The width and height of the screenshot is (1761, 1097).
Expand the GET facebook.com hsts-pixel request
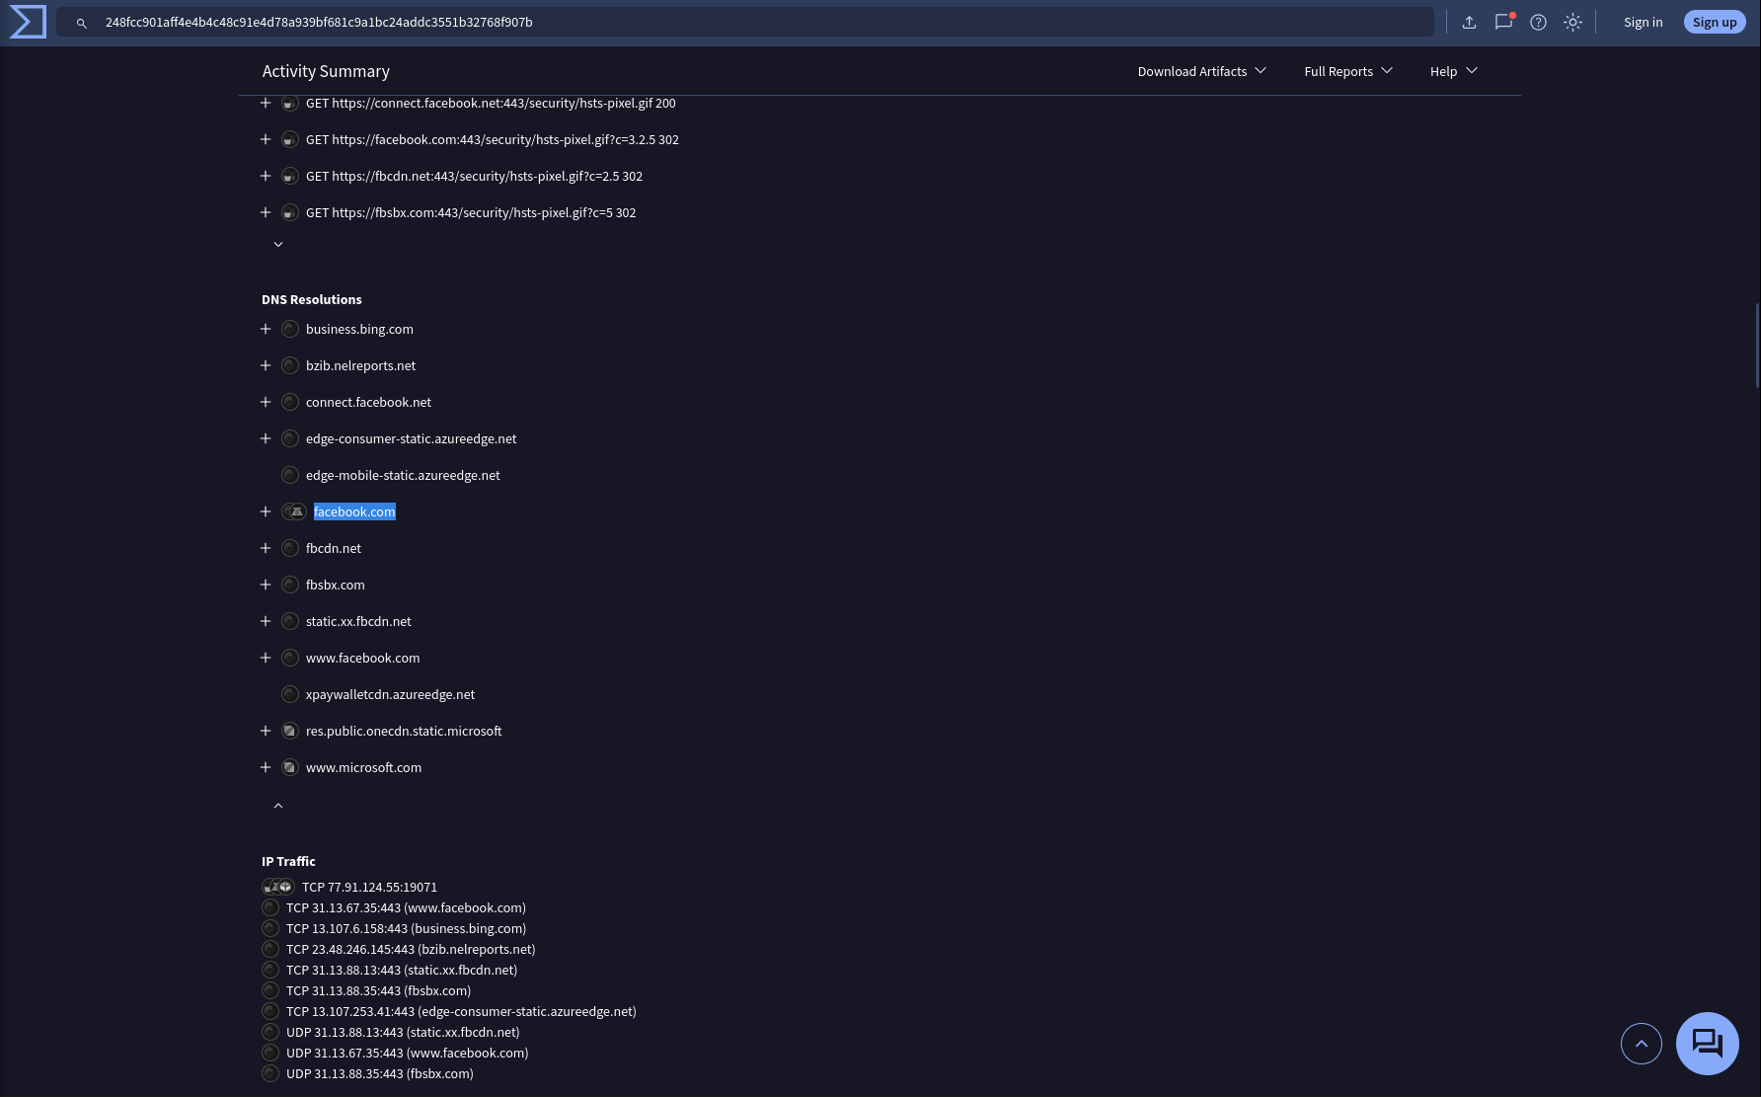coord(266,139)
